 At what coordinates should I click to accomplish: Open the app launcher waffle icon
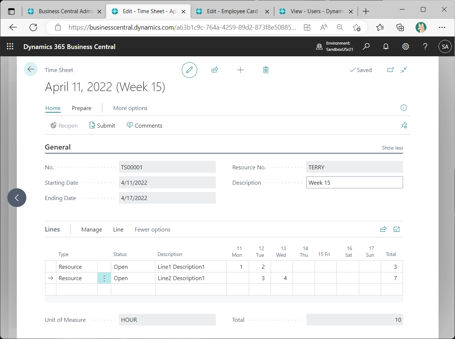pos(10,46)
